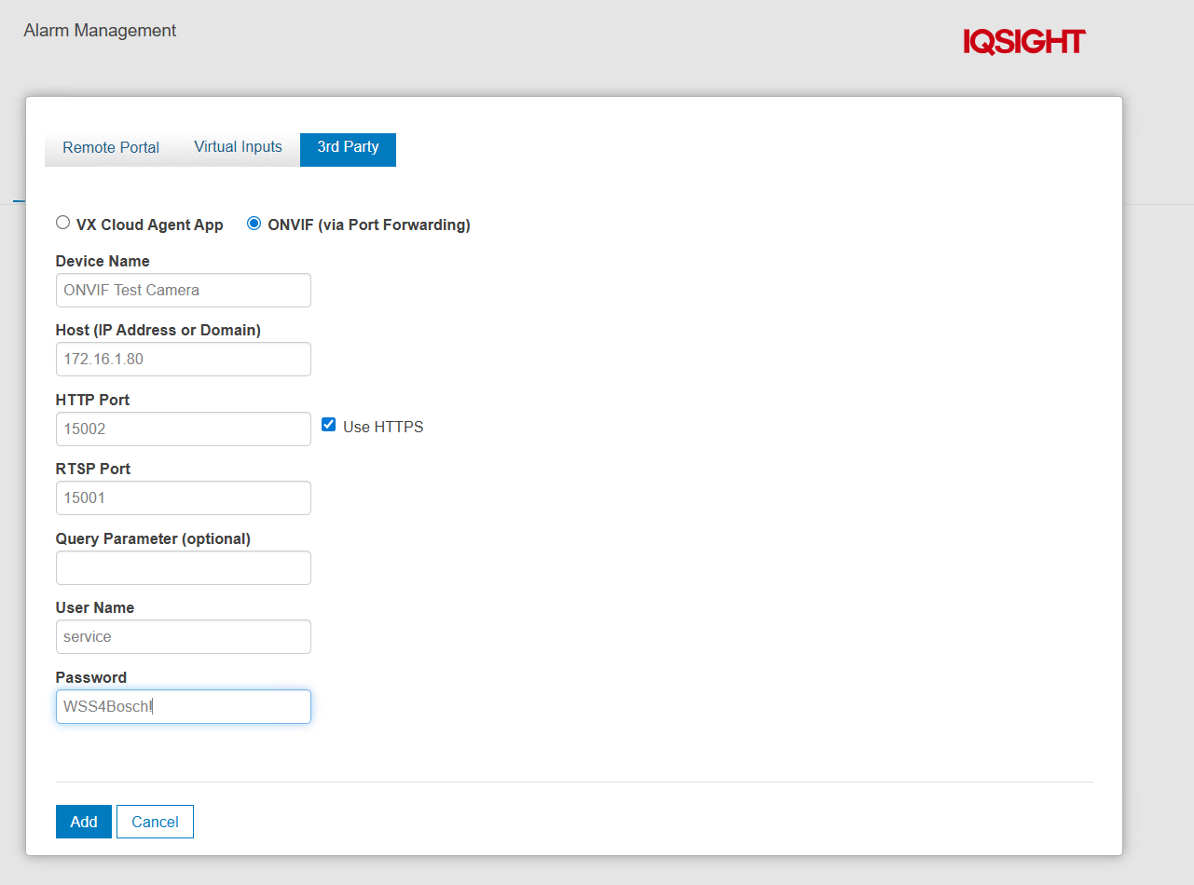Click the HTTP Port field showing 15002
This screenshot has height=885, width=1194.
pyautogui.click(x=183, y=429)
